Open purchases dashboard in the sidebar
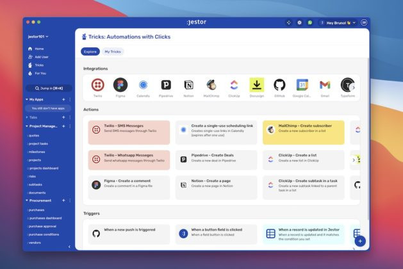 tap(45, 218)
